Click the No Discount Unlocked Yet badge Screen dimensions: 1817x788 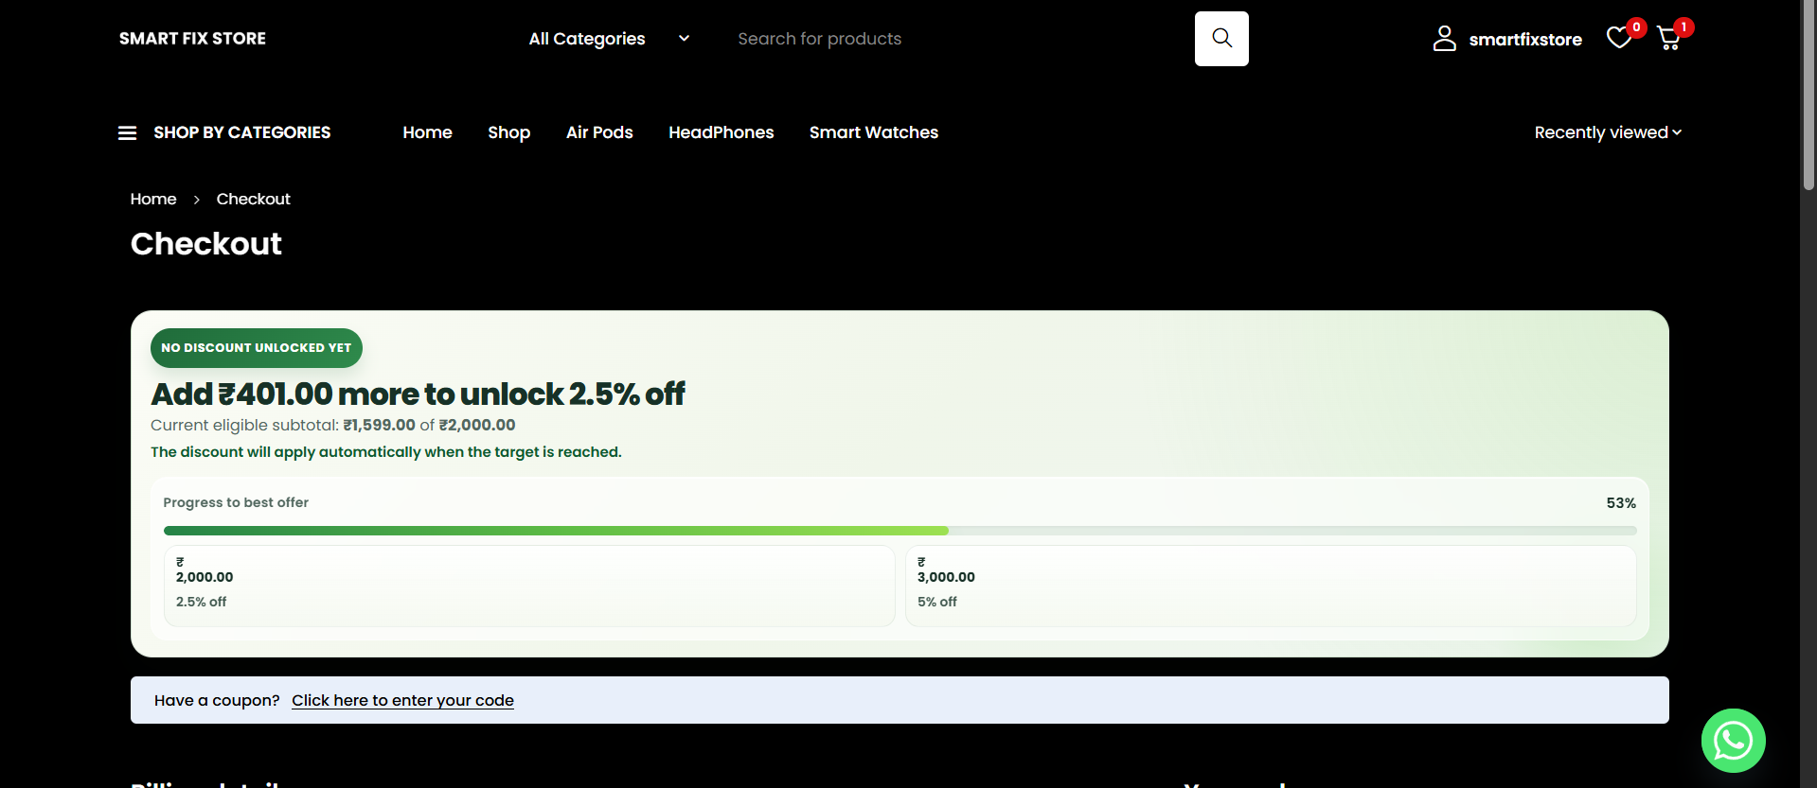click(257, 348)
